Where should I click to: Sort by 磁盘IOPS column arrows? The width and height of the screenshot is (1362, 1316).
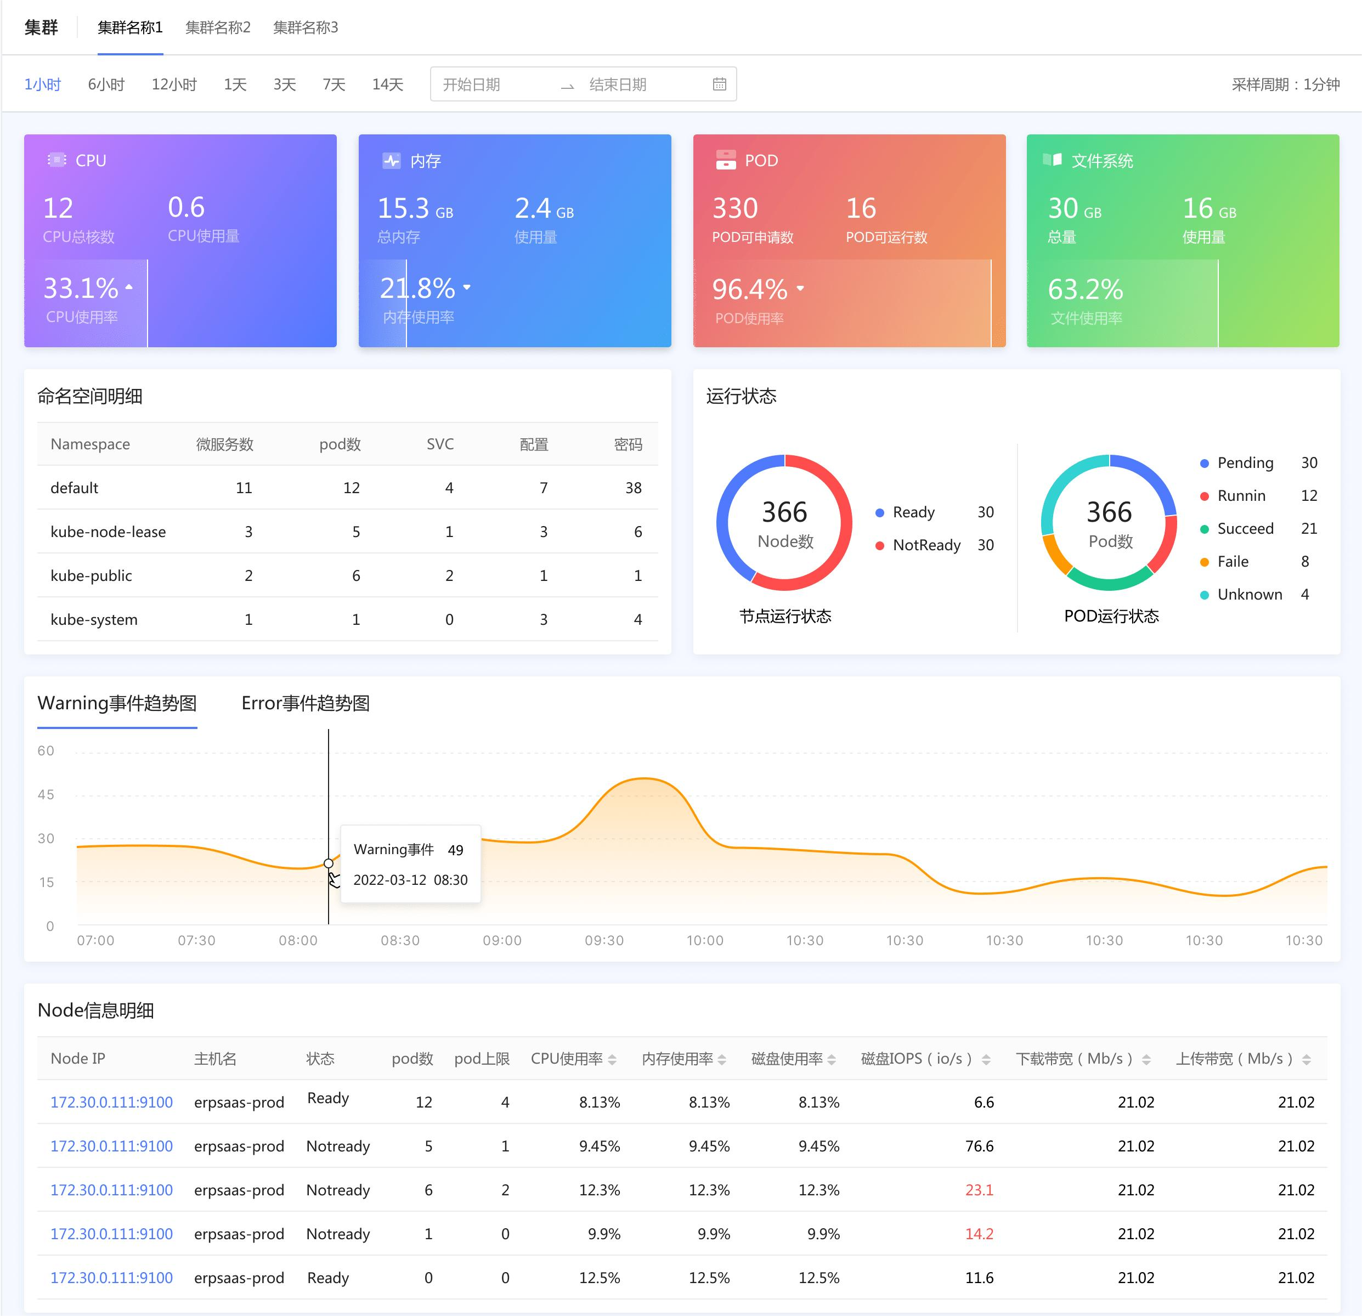pyautogui.click(x=986, y=1060)
